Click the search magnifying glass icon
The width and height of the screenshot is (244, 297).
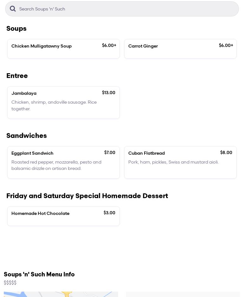(x=13, y=9)
